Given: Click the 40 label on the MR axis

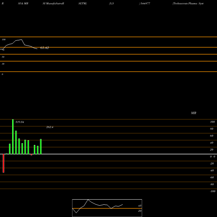Looking at the screenshot, I should (x=212, y=143).
